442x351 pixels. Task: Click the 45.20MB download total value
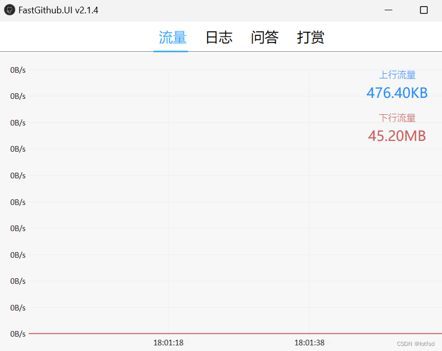[x=397, y=136]
